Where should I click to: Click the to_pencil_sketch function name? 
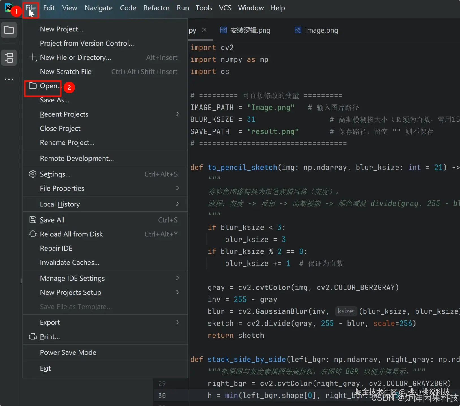point(242,167)
